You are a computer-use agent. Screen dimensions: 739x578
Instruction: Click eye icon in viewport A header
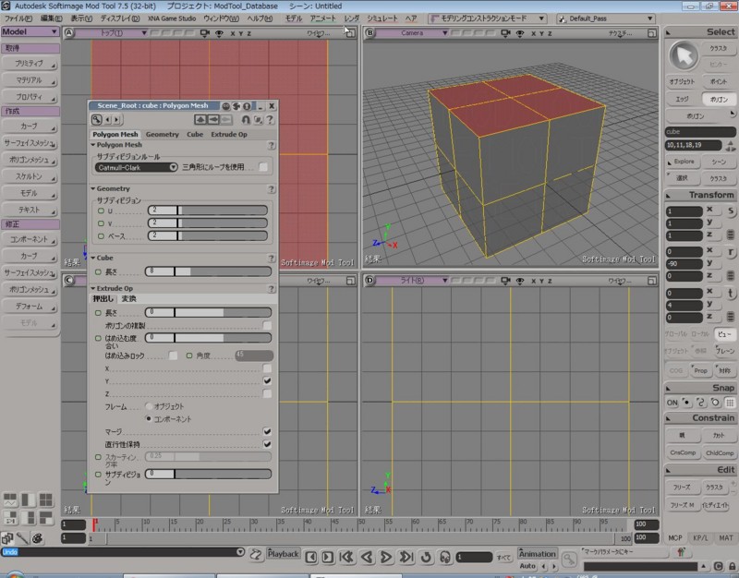pos(219,33)
